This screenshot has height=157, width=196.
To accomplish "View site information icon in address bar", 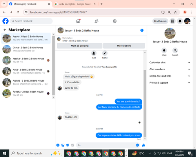I will coord(26,12).
